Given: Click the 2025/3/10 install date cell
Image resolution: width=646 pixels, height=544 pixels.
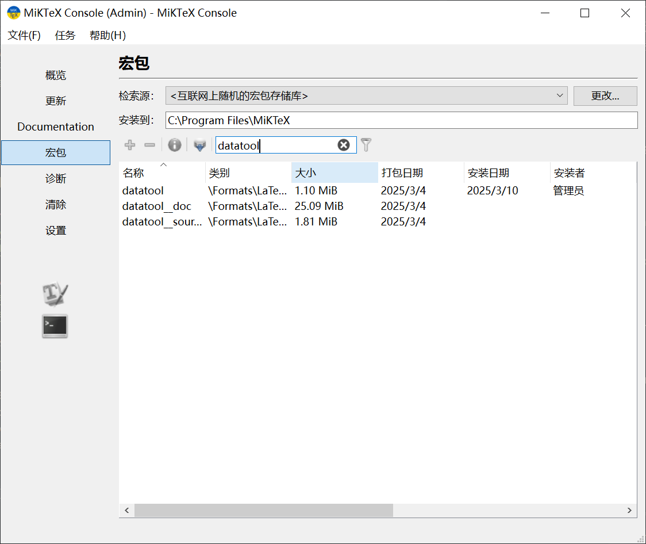Looking at the screenshot, I should pyautogui.click(x=493, y=191).
